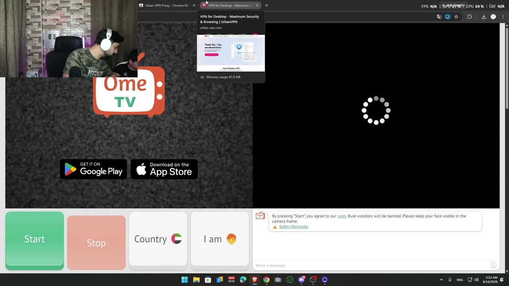Click the tab preview thumbnail of UrbanVPN

click(231, 53)
